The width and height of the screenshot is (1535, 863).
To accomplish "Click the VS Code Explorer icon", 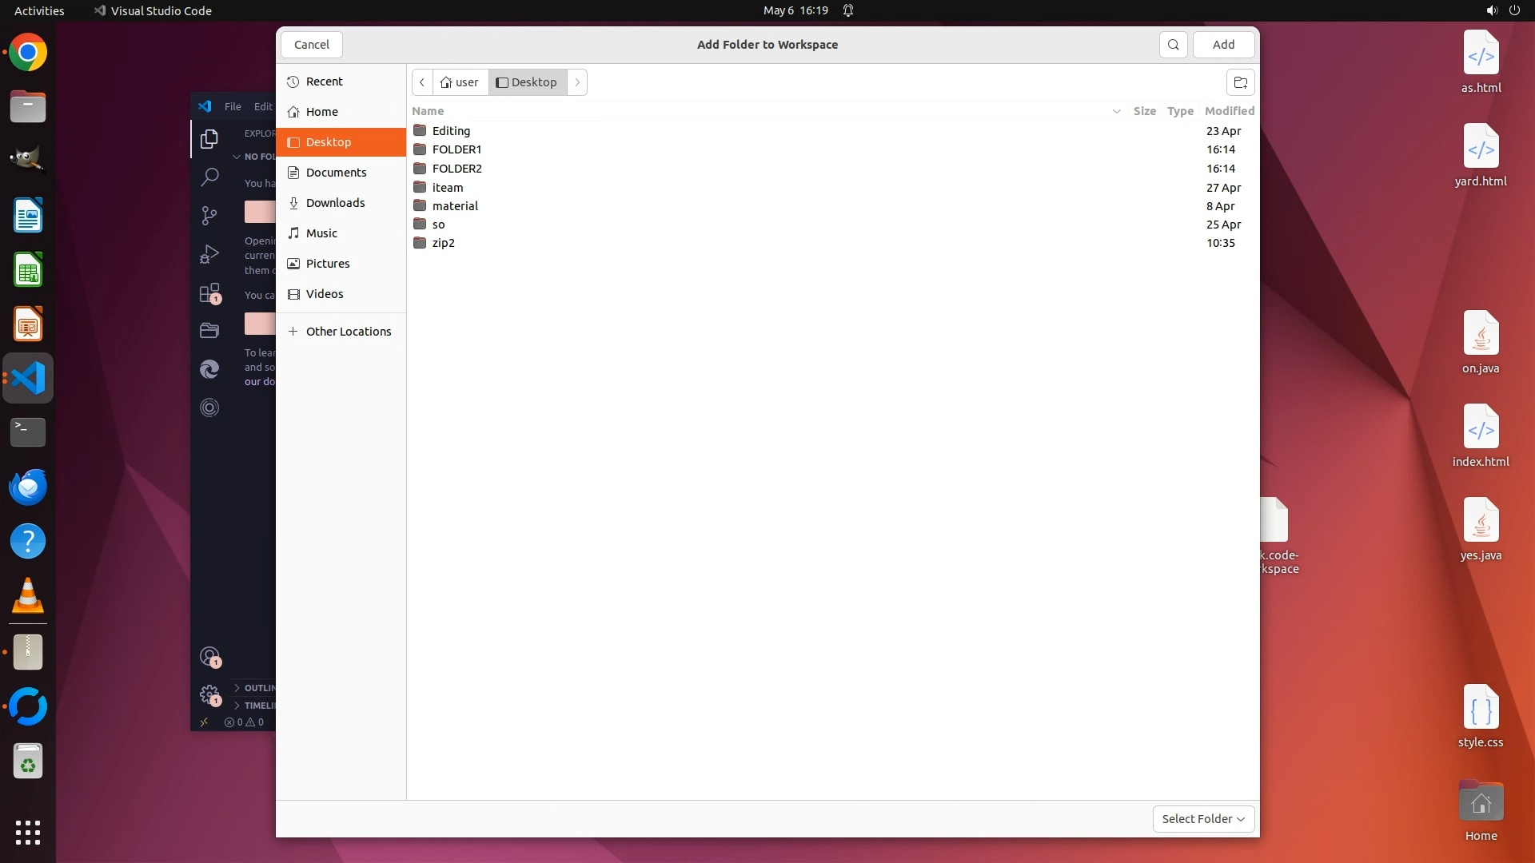I will [x=209, y=139].
